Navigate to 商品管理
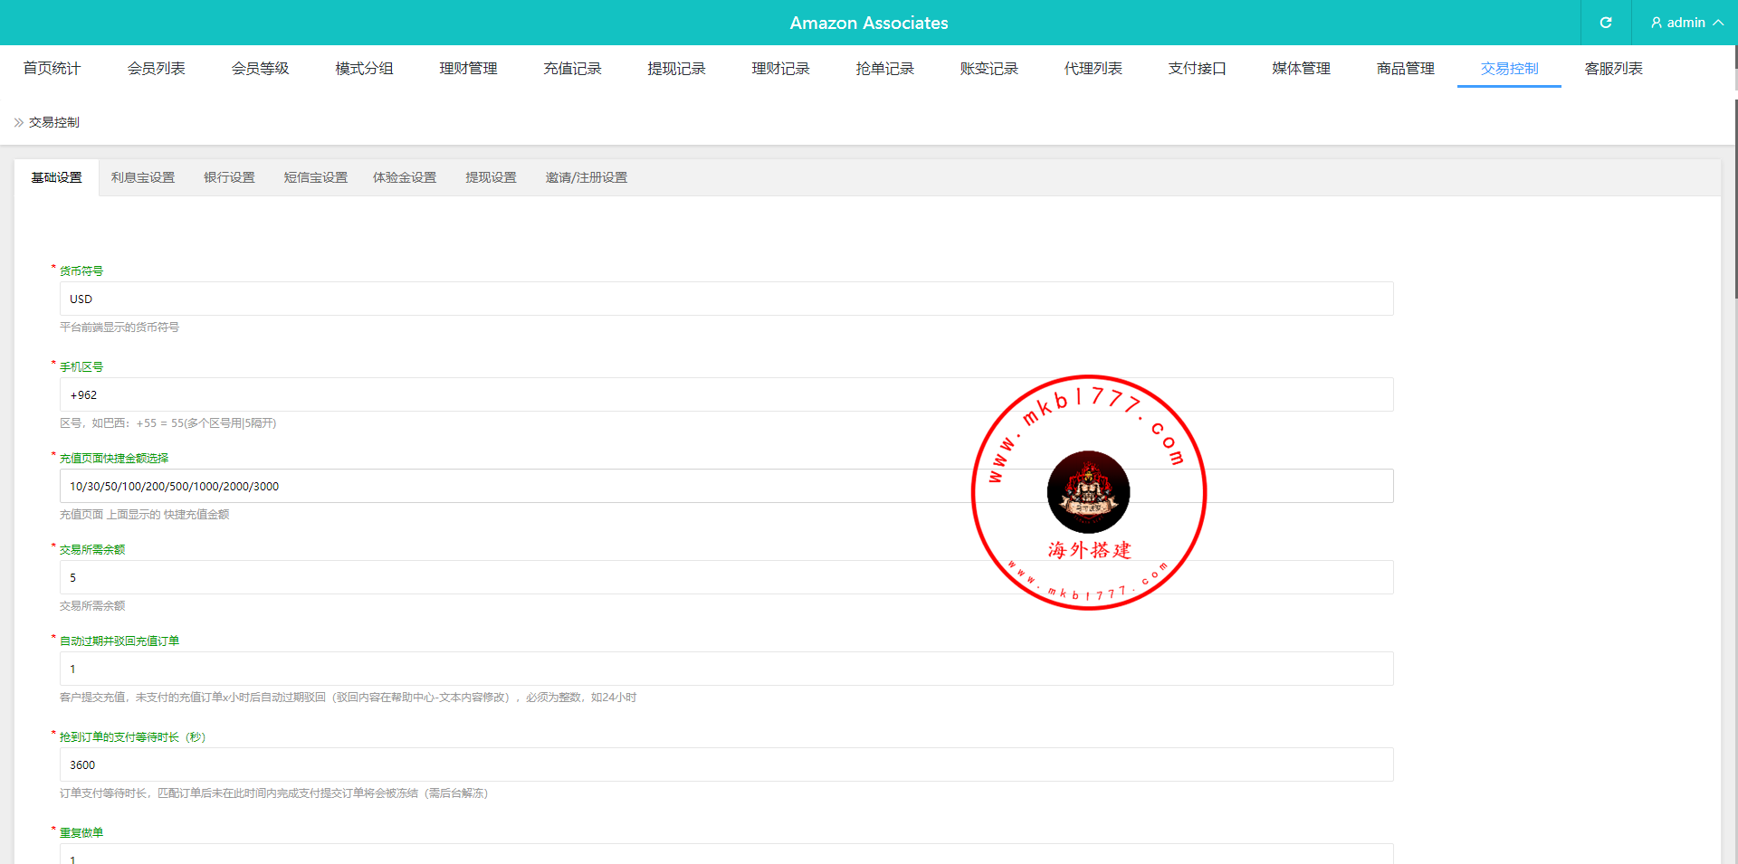 [x=1405, y=68]
